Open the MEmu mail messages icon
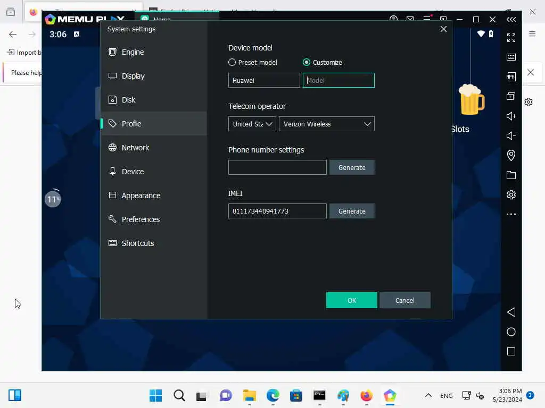The image size is (545, 408). click(x=410, y=19)
